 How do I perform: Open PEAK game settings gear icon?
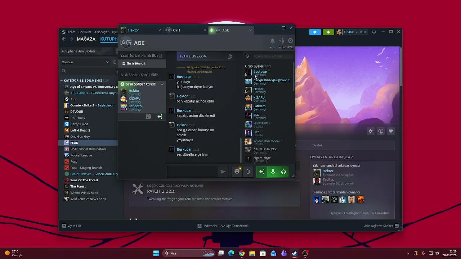click(x=371, y=131)
